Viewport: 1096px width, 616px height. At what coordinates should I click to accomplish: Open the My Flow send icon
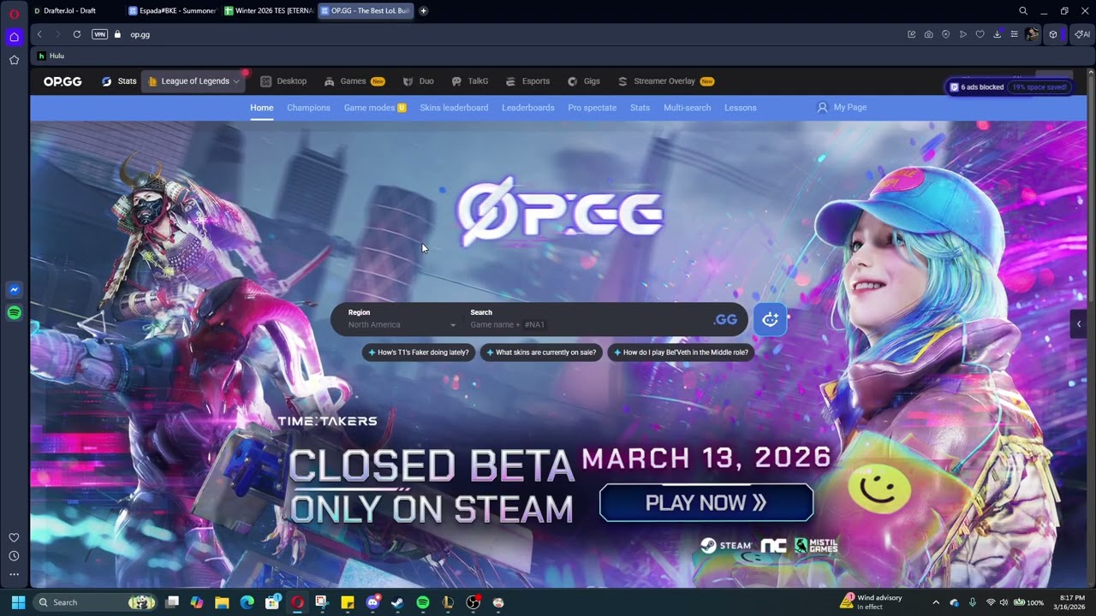963,34
